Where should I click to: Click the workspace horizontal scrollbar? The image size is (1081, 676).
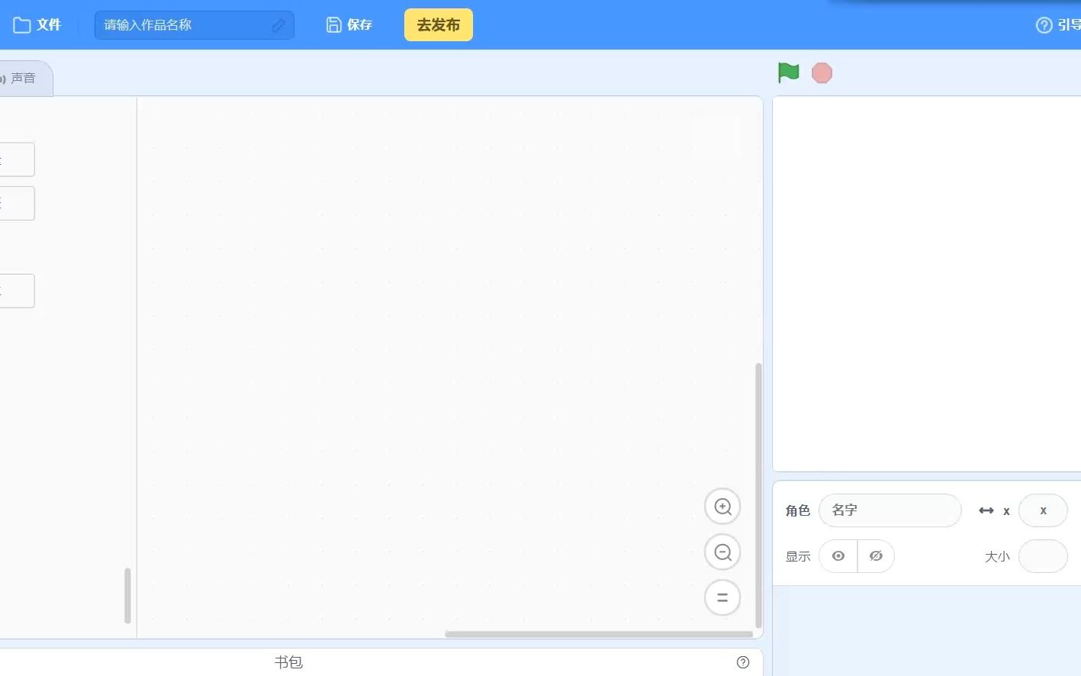599,634
